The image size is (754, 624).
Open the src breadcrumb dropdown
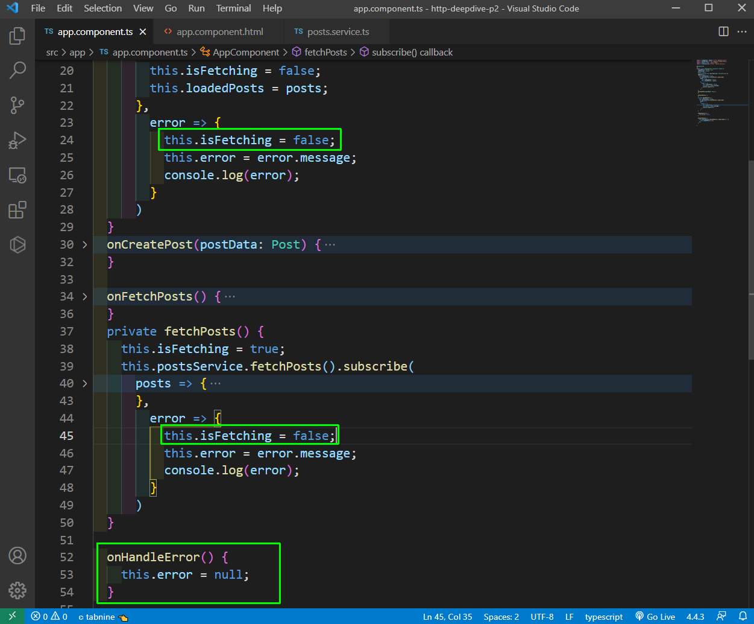pos(52,53)
